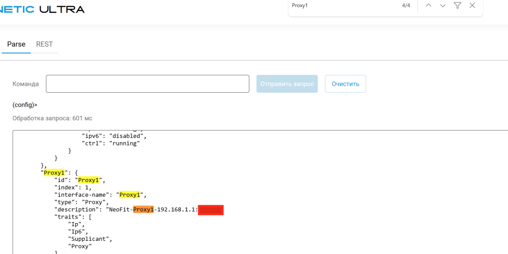Jump to next search match arrow
The height and width of the screenshot is (254, 508).
tap(442, 6)
